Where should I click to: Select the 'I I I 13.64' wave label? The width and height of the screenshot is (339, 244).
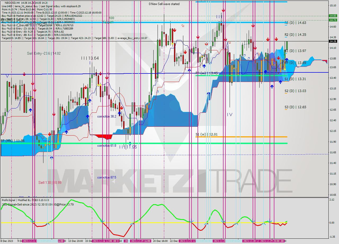click(90, 58)
